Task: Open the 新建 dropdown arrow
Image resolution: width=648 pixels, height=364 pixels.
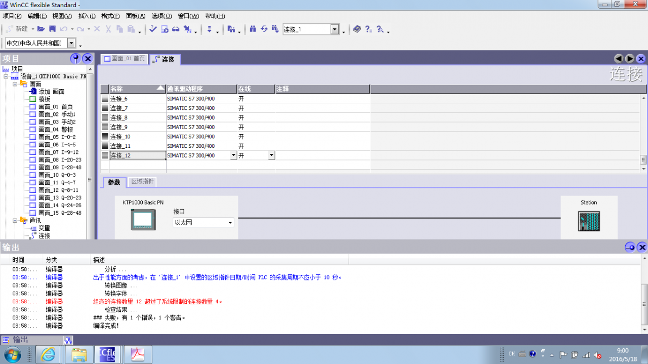Action: click(33, 29)
